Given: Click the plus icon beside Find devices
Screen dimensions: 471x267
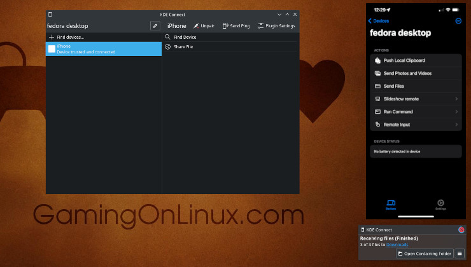Looking at the screenshot, I should pyautogui.click(x=52, y=38).
